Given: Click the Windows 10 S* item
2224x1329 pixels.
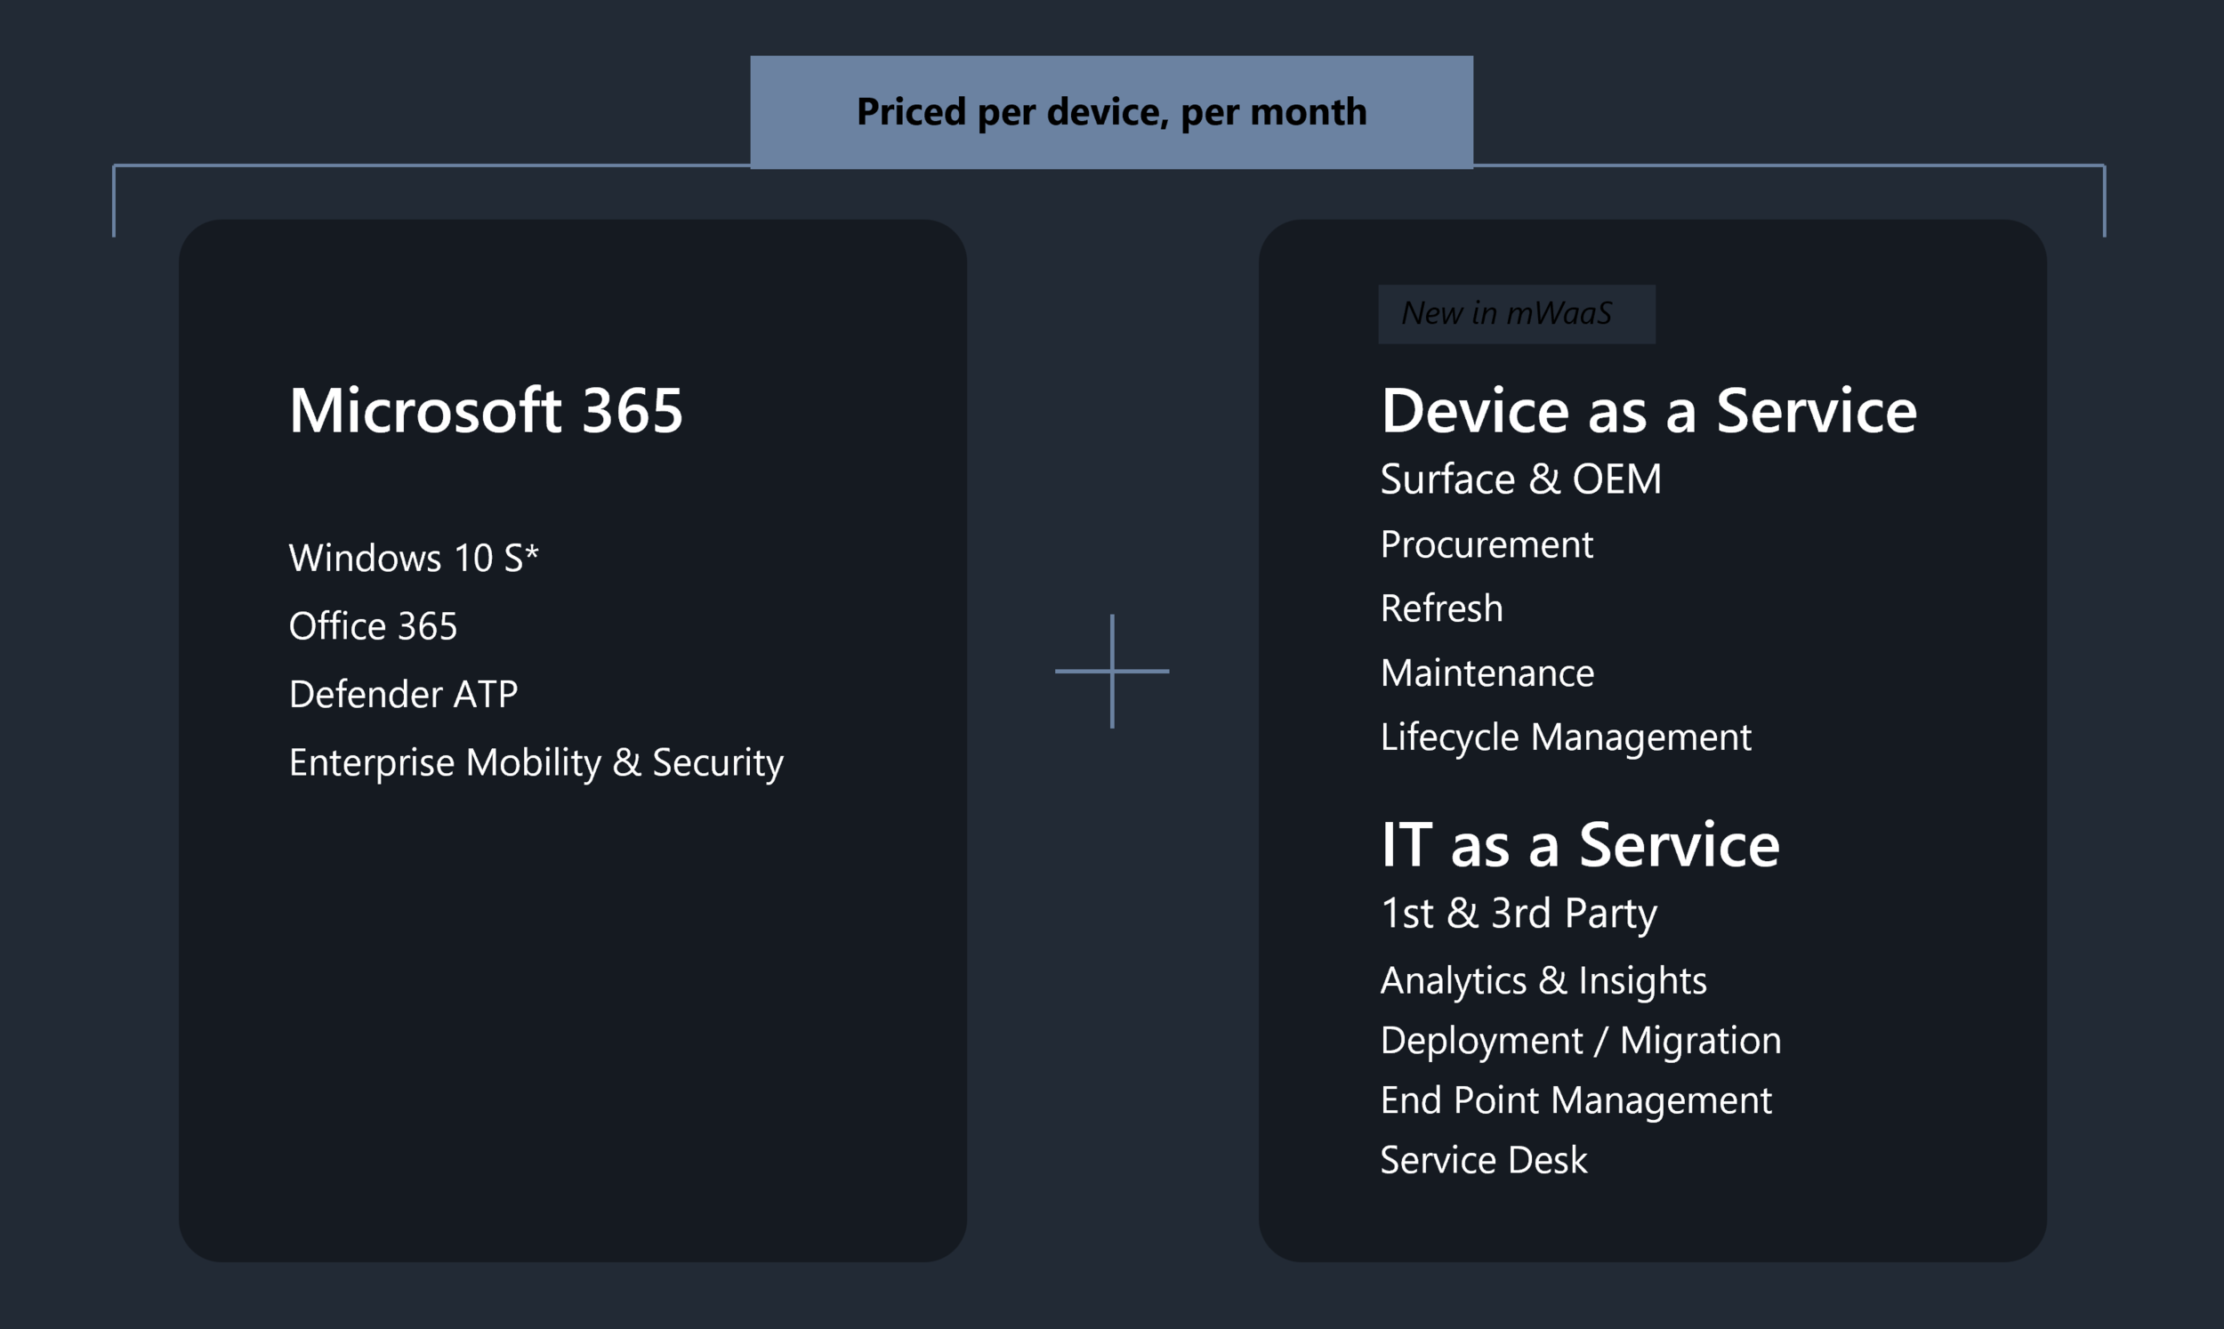Looking at the screenshot, I should click(x=413, y=558).
